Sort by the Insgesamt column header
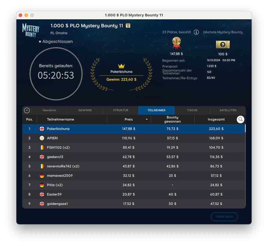Screen dimensions: 268x246 (216, 119)
